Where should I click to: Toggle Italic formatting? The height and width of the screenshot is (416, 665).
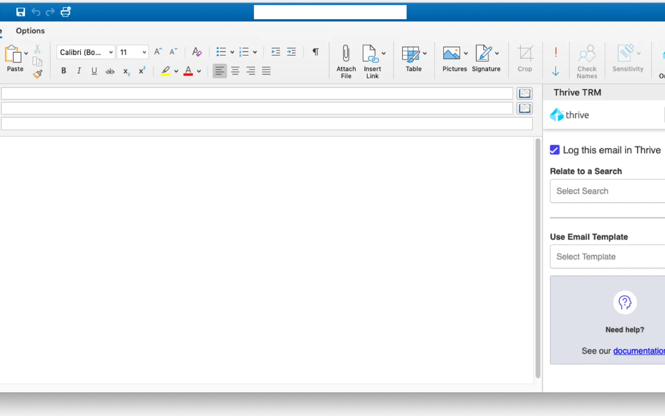click(x=79, y=71)
